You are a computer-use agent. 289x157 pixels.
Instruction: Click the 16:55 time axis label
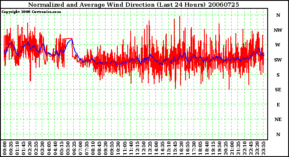[188, 148]
